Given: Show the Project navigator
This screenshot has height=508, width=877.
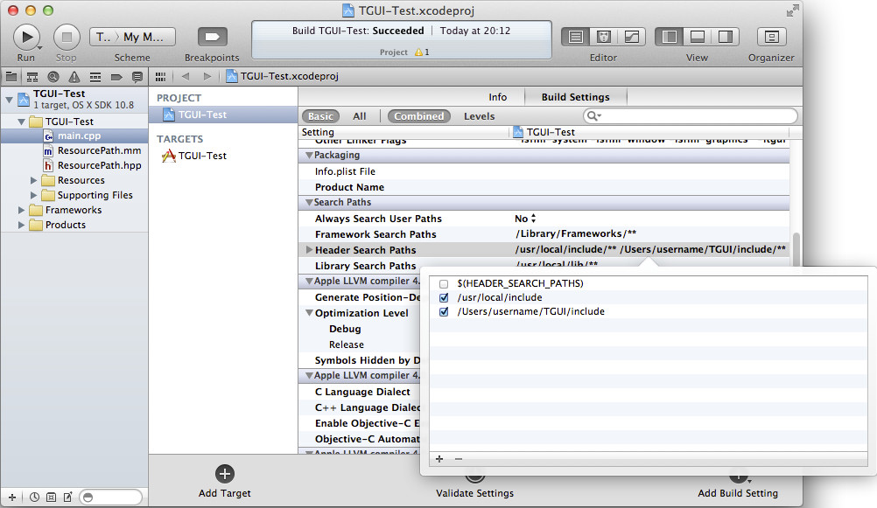Looking at the screenshot, I should (x=11, y=77).
